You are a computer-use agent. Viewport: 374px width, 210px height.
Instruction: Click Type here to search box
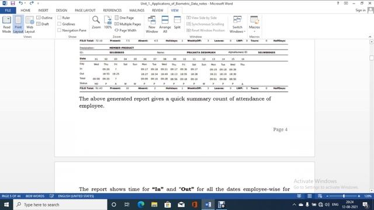60,205
